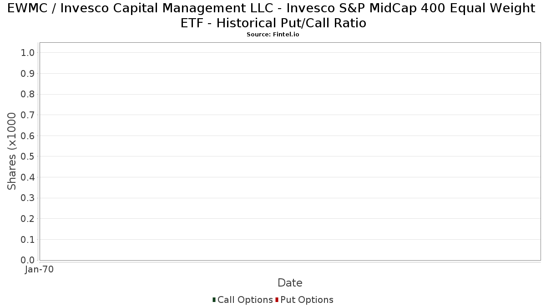Select the 0.5 y-axis tick label
This screenshot has height=307, width=546.
coord(28,156)
